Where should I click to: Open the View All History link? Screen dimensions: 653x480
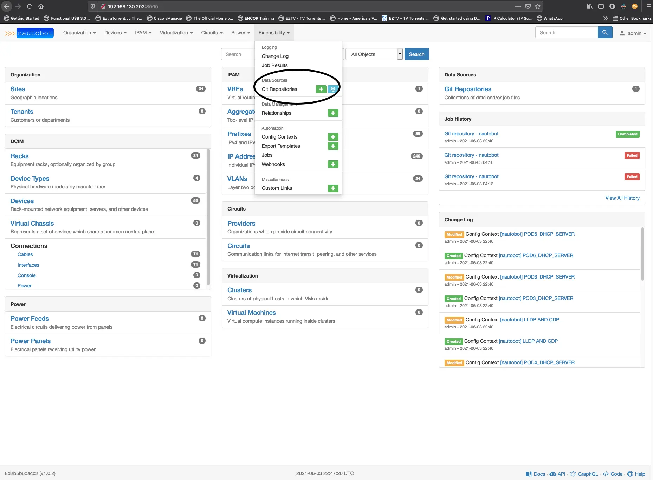click(622, 198)
